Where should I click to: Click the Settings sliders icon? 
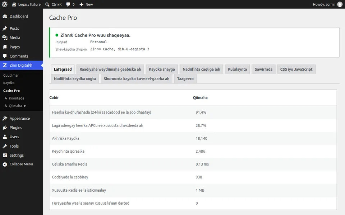point(5,155)
